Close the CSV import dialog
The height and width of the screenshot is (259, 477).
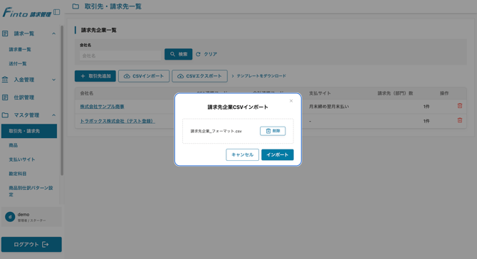[x=291, y=101]
